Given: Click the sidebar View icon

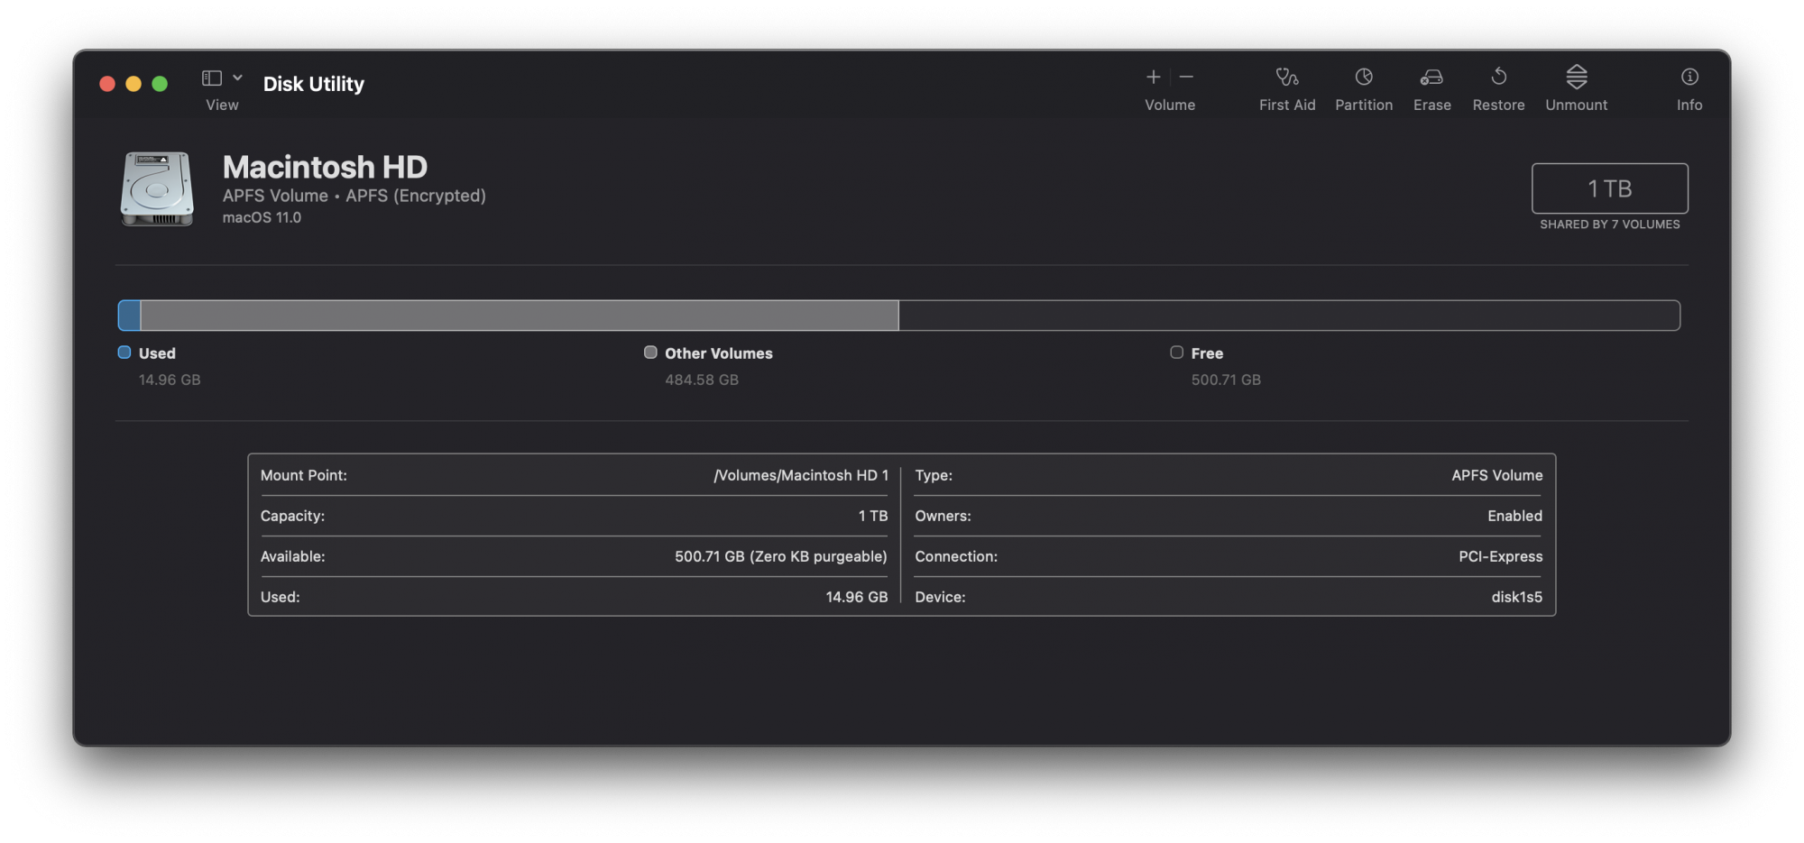Looking at the screenshot, I should point(212,78).
